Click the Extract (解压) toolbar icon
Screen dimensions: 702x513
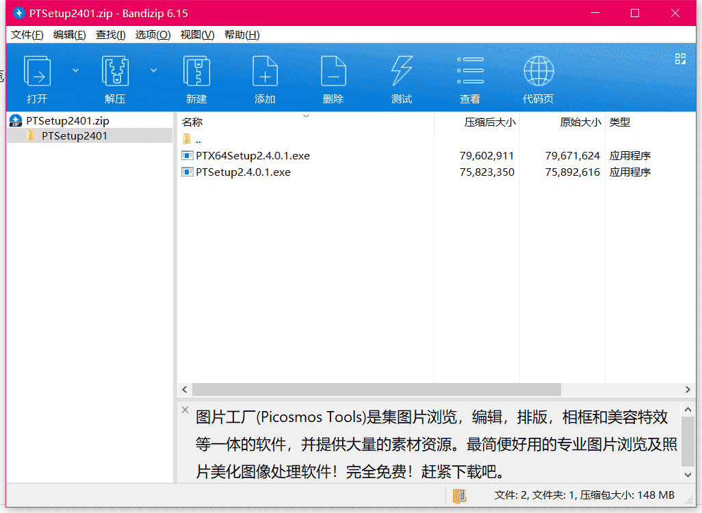(x=115, y=70)
